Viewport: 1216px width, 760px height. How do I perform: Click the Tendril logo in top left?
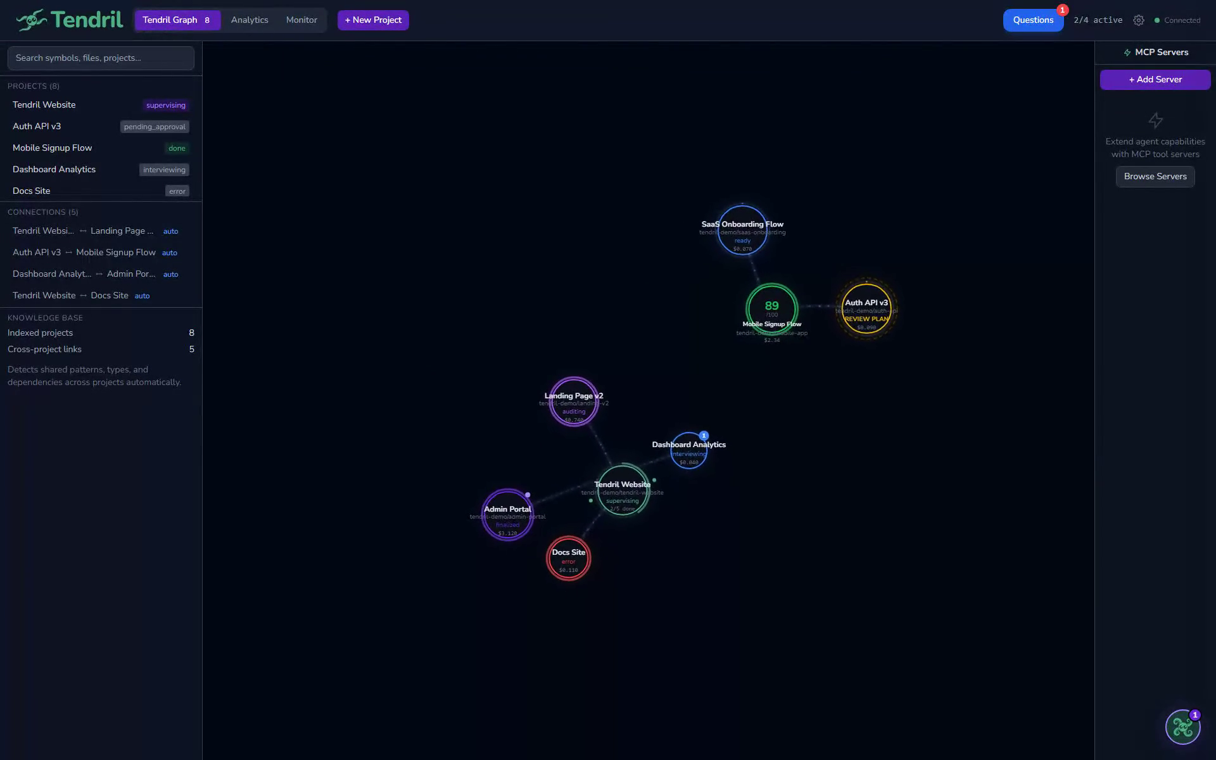pos(70,19)
